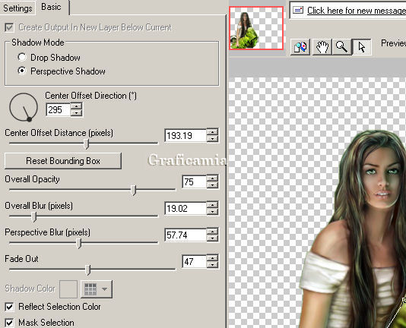Click the message envelope icon
406x328 pixels.
click(x=298, y=11)
